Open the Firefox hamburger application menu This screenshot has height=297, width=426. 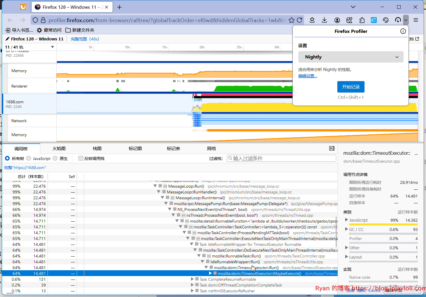pos(416,20)
